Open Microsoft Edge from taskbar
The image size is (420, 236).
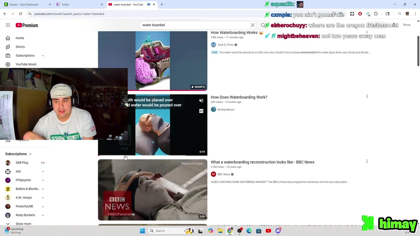pyautogui.click(x=249, y=231)
